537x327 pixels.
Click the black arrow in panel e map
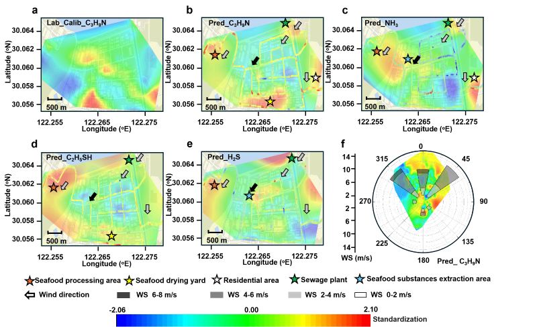(254, 188)
